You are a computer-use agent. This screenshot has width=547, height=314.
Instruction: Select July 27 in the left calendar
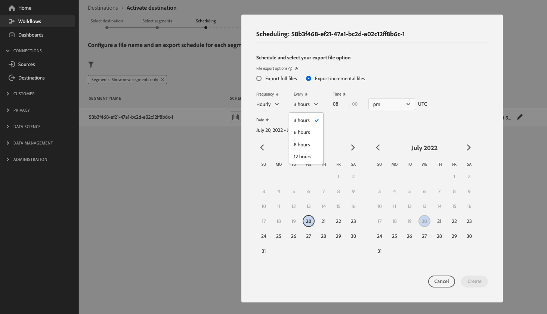click(309, 236)
